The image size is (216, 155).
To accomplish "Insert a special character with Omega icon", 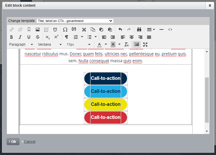I will pyautogui.click(x=65, y=29).
